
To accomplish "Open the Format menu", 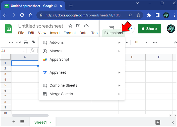I will tap(70, 33).
